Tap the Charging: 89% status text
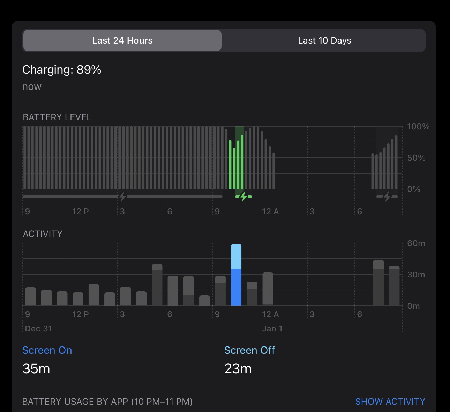450x412 pixels. click(62, 70)
